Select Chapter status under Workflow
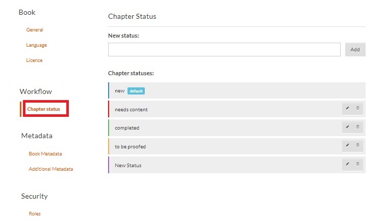 coord(43,109)
